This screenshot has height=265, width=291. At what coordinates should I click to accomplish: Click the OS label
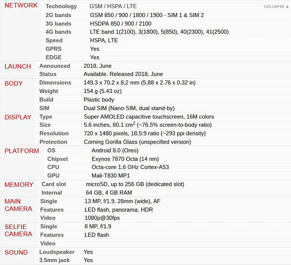click(x=51, y=150)
